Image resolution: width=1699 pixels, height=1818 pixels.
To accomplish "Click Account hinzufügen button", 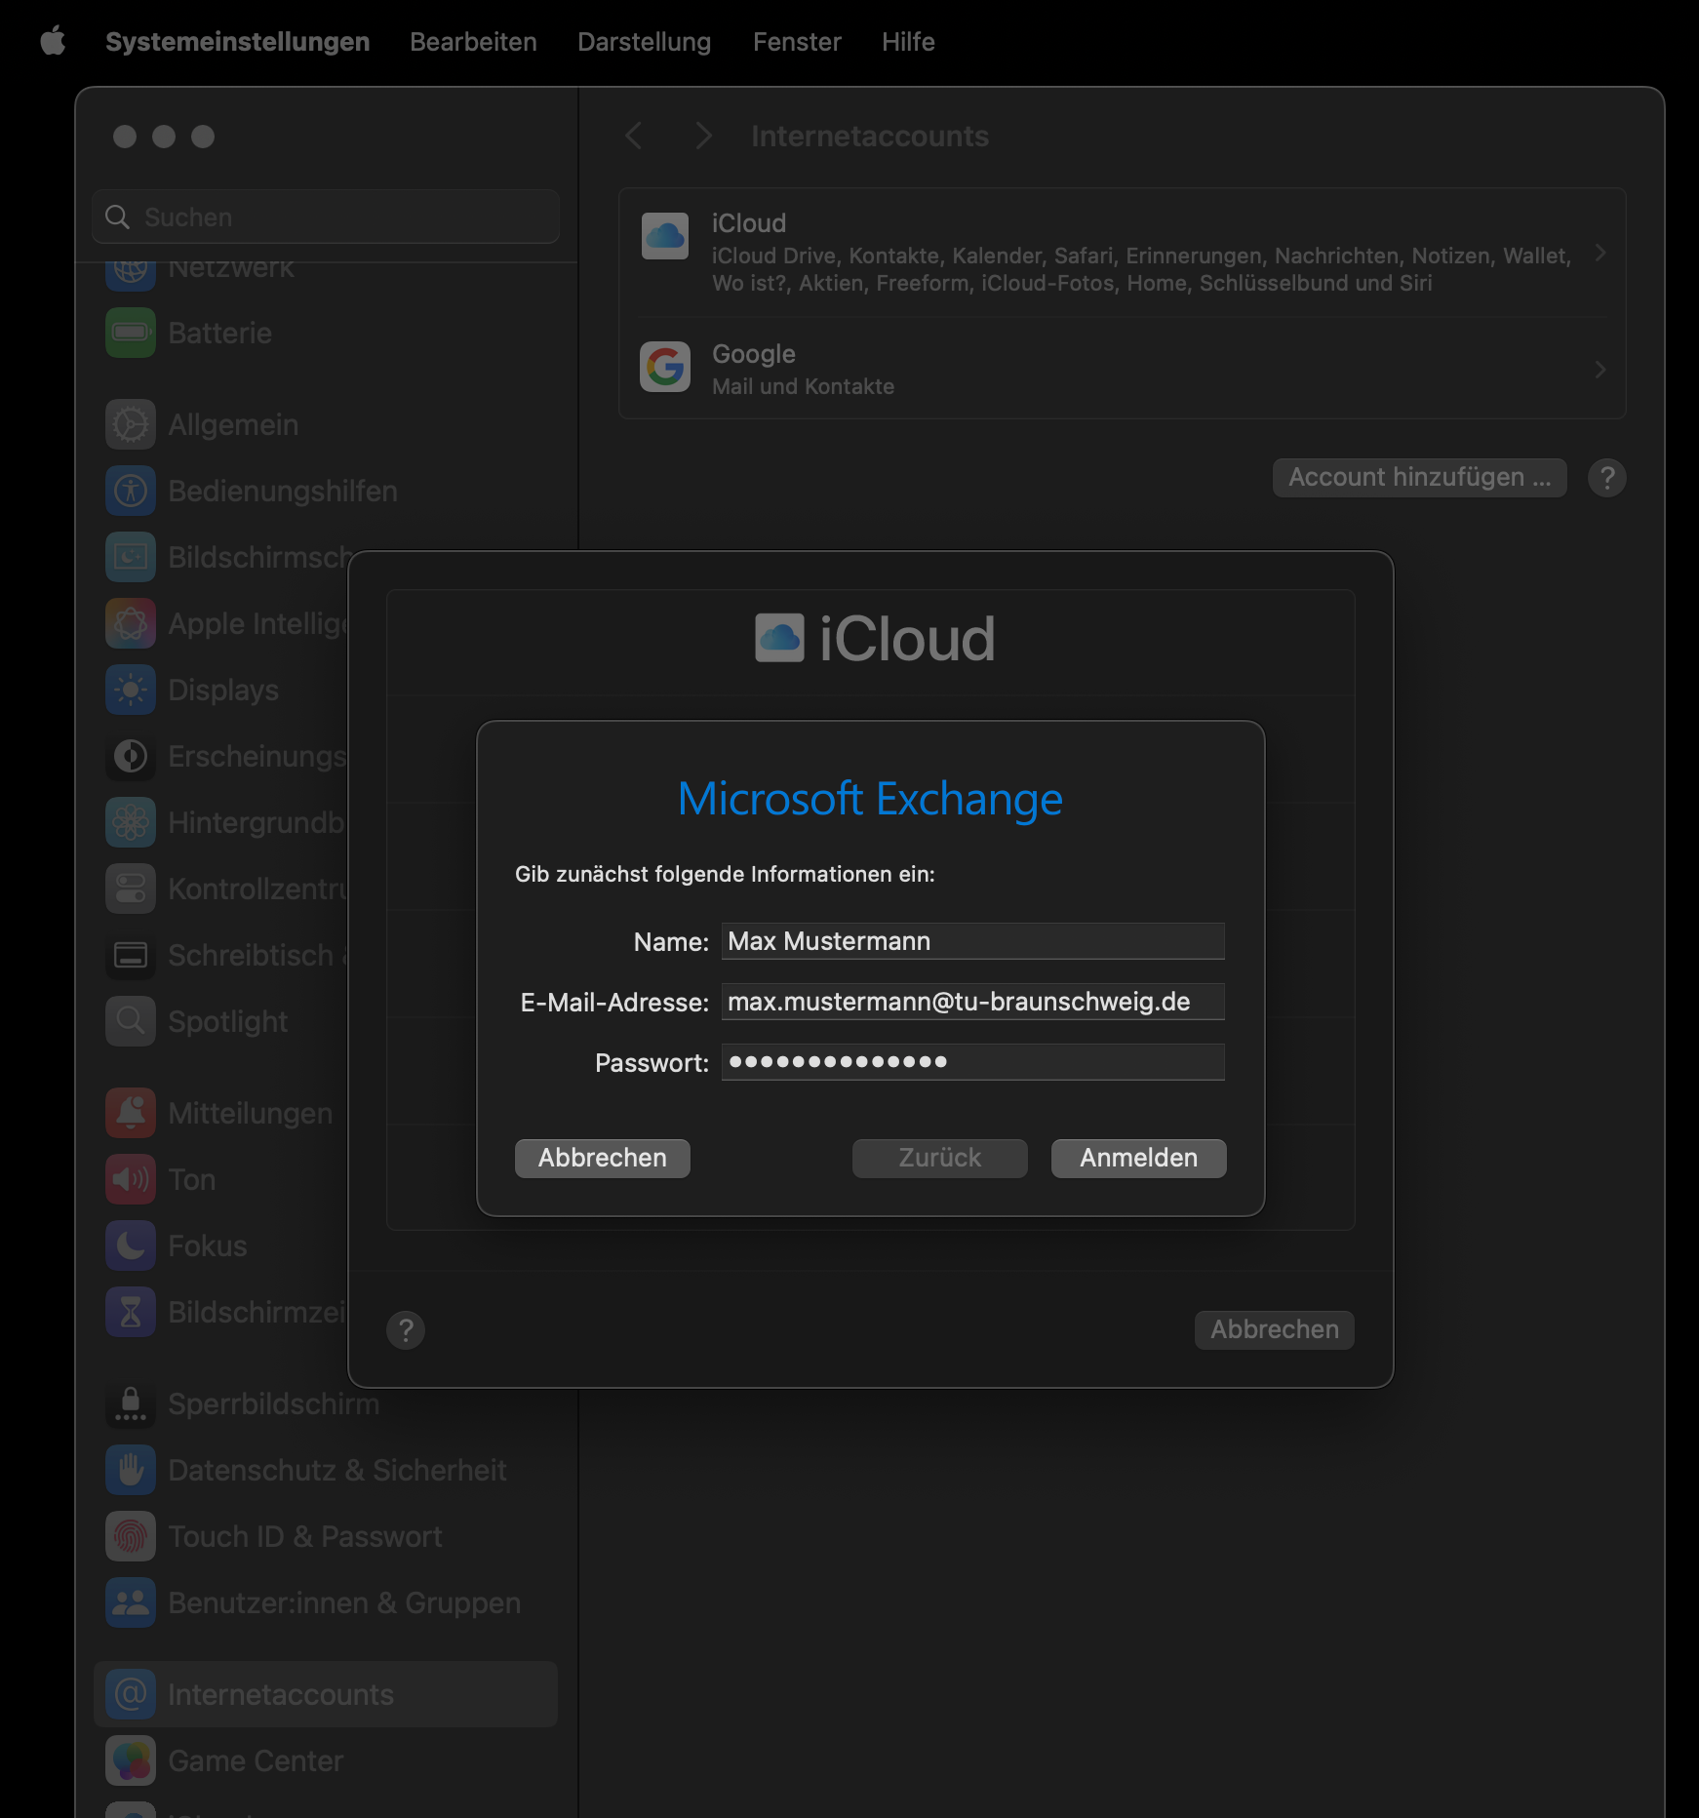I will [1419, 477].
